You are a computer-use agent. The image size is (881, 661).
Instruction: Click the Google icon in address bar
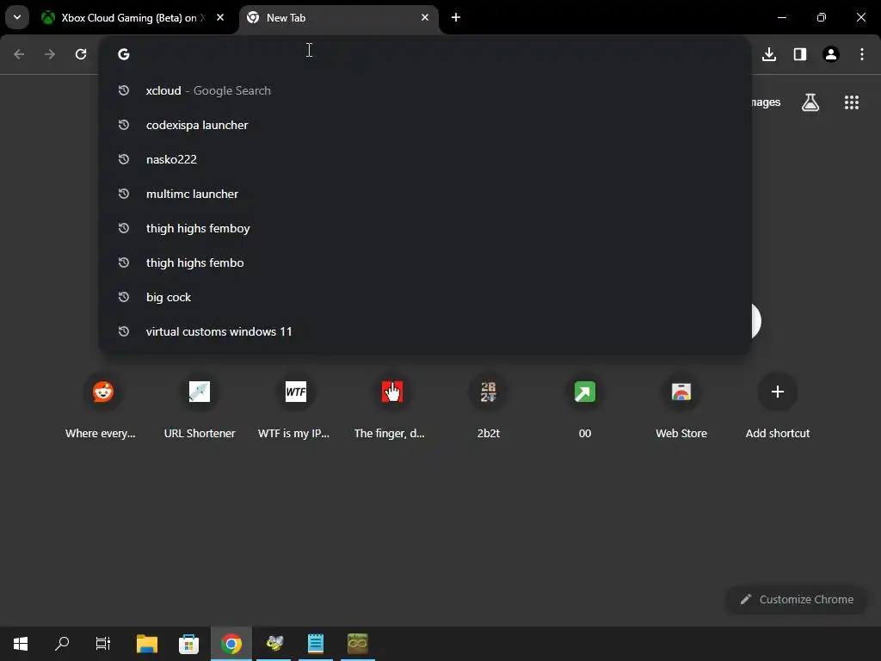[x=124, y=54]
